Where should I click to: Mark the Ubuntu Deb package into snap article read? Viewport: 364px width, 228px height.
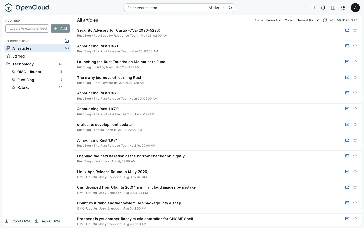(347, 203)
